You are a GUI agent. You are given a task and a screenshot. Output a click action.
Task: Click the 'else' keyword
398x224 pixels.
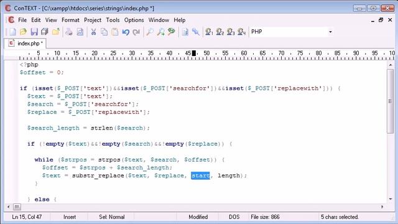(42, 199)
